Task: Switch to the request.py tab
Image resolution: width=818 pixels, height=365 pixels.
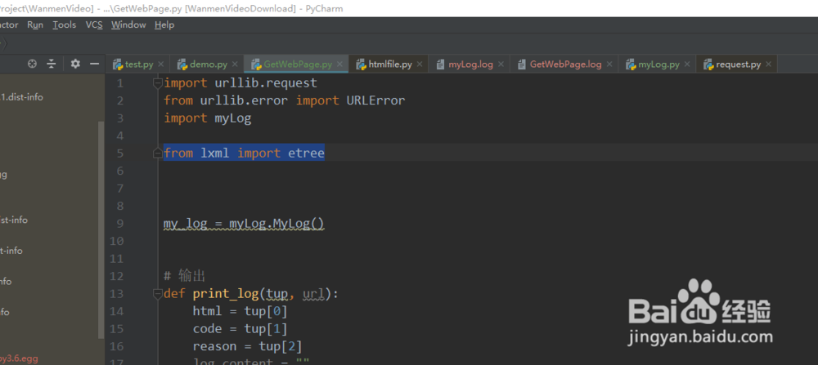Action: pyautogui.click(x=737, y=65)
